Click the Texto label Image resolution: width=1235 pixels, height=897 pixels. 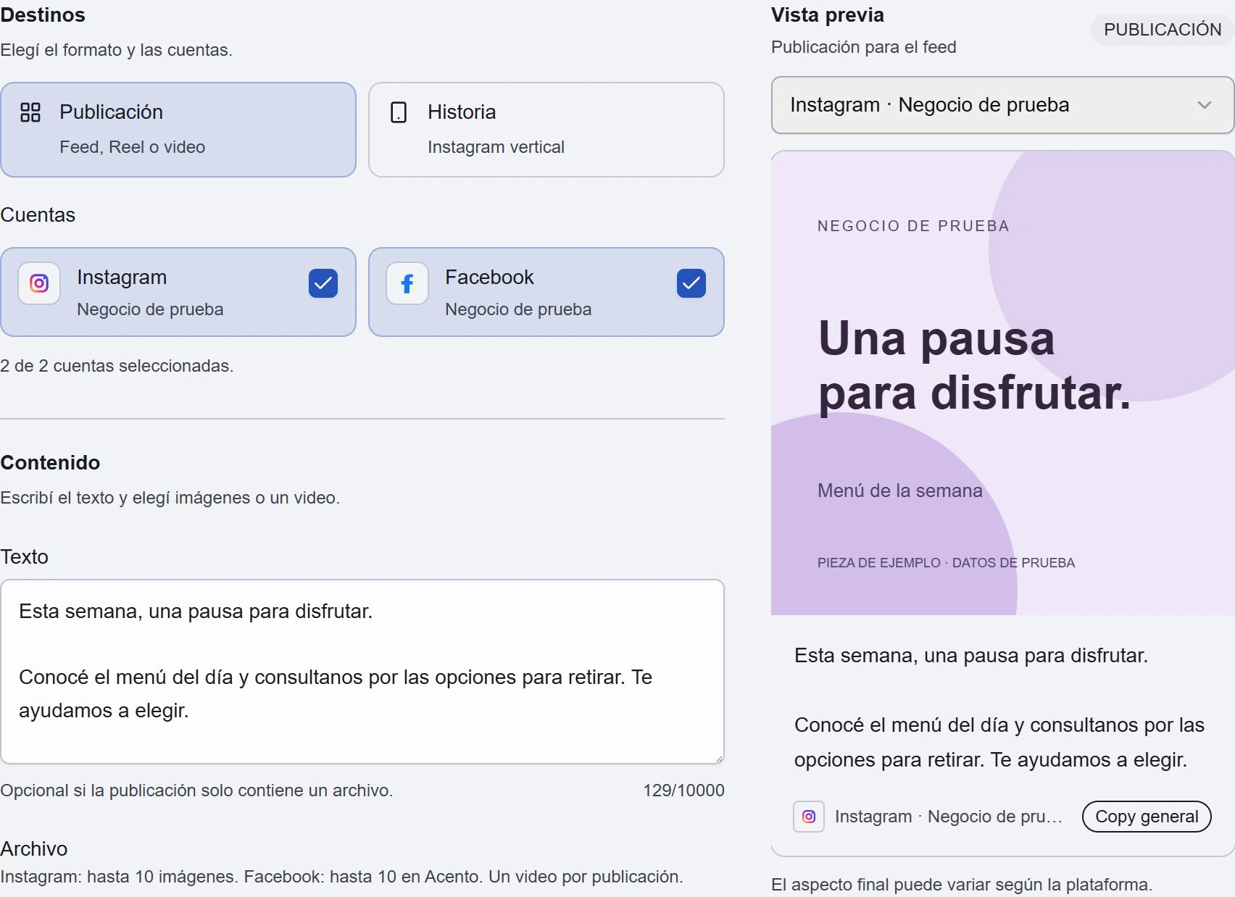pyautogui.click(x=25, y=557)
